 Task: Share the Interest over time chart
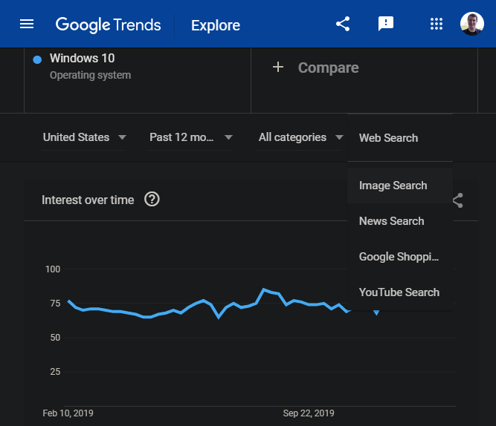[458, 200]
